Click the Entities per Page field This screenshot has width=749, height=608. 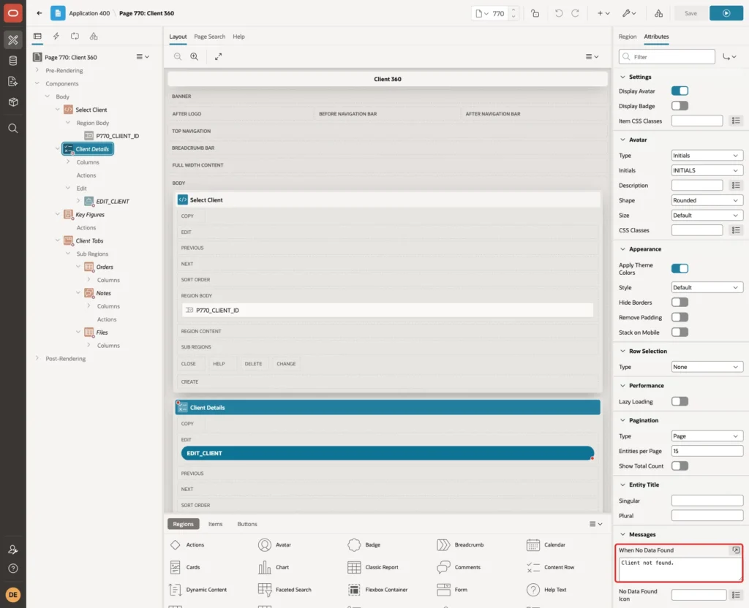(x=707, y=451)
